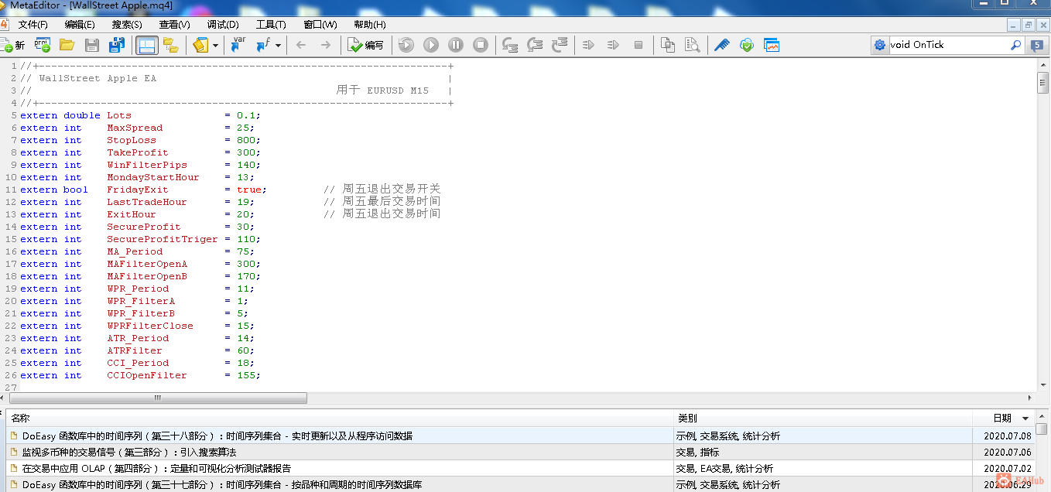This screenshot has width=1051, height=492.
Task: Click the Step Out debug icon
Action: [560, 45]
